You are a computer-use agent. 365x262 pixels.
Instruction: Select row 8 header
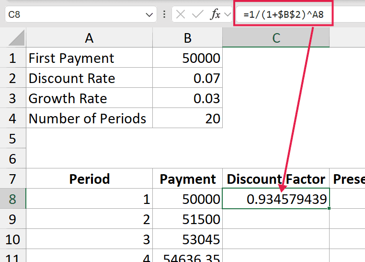click(13, 199)
